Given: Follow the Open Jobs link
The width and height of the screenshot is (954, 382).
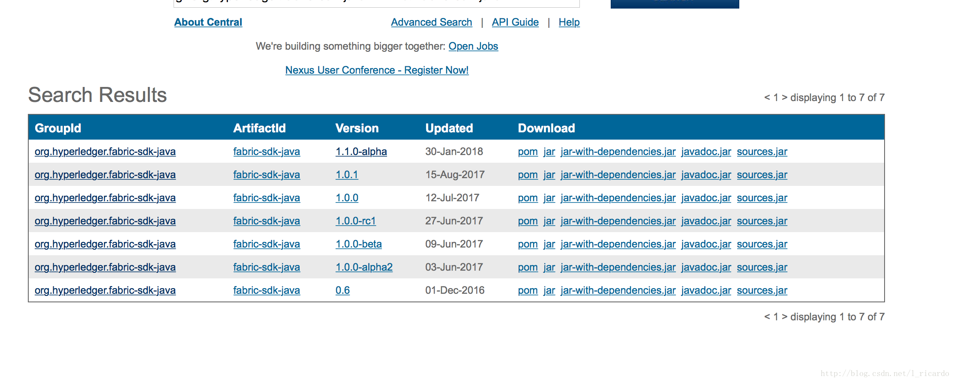Looking at the screenshot, I should (473, 46).
